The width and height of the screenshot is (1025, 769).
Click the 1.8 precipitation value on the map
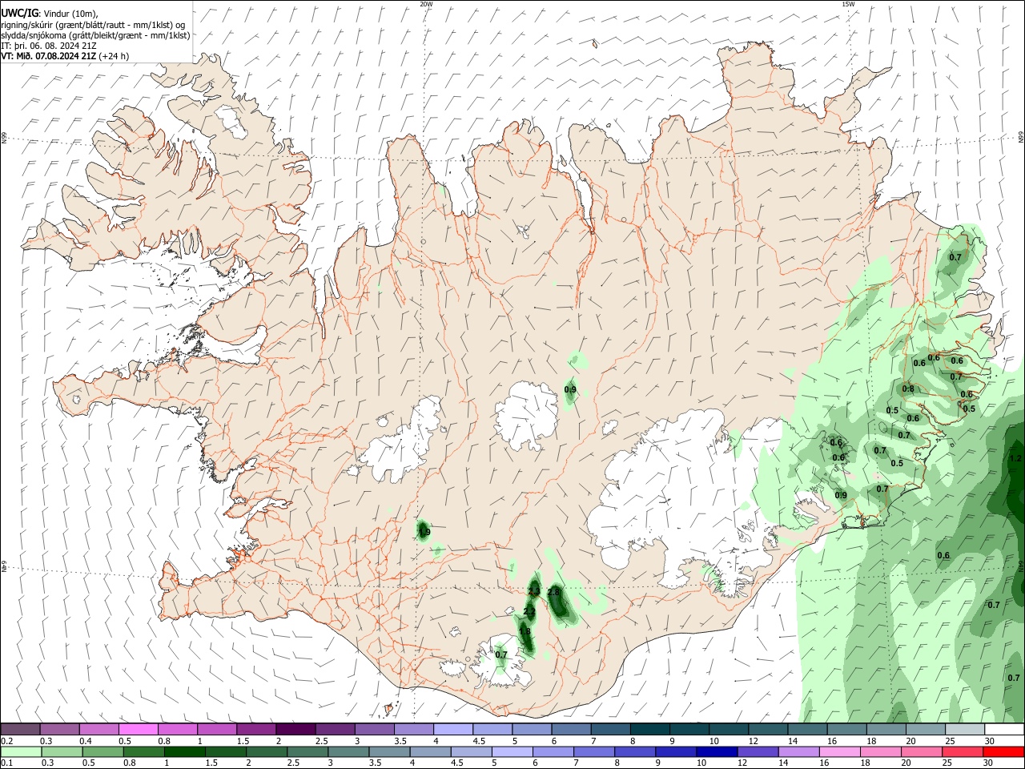tap(525, 631)
